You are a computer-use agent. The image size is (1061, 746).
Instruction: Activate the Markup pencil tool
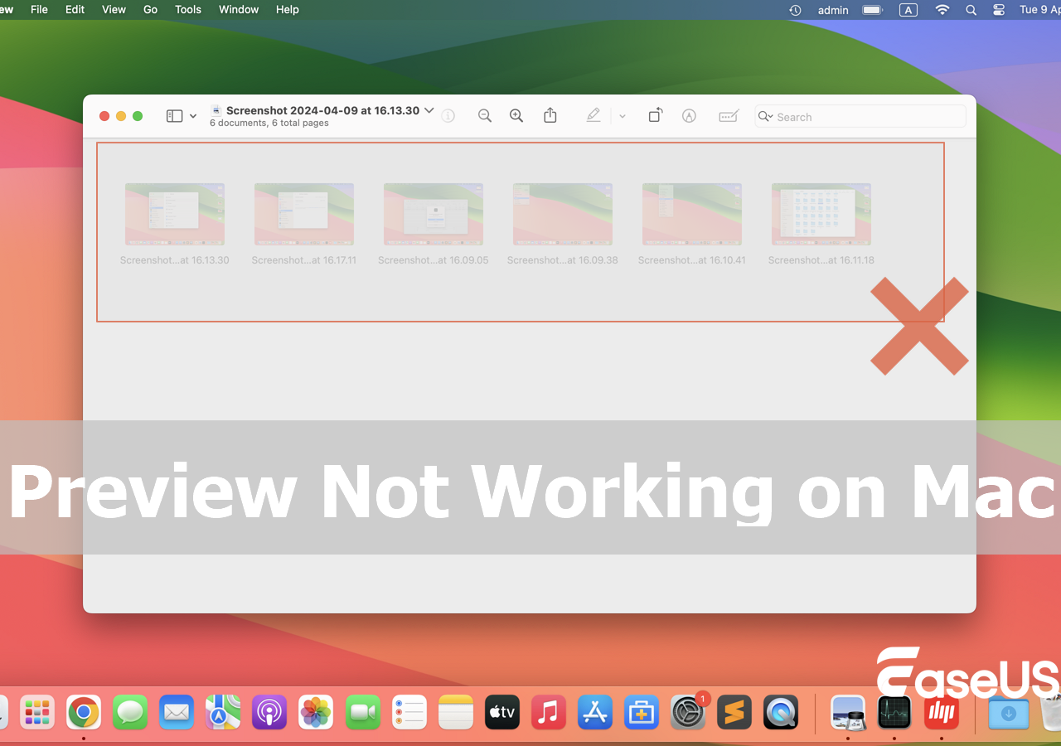(593, 115)
